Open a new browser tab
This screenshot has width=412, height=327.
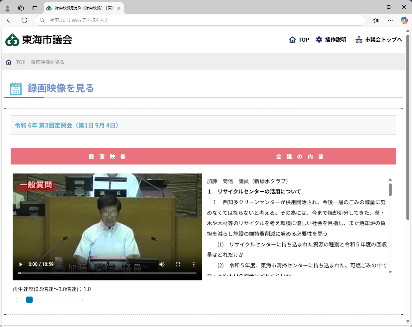point(131,8)
